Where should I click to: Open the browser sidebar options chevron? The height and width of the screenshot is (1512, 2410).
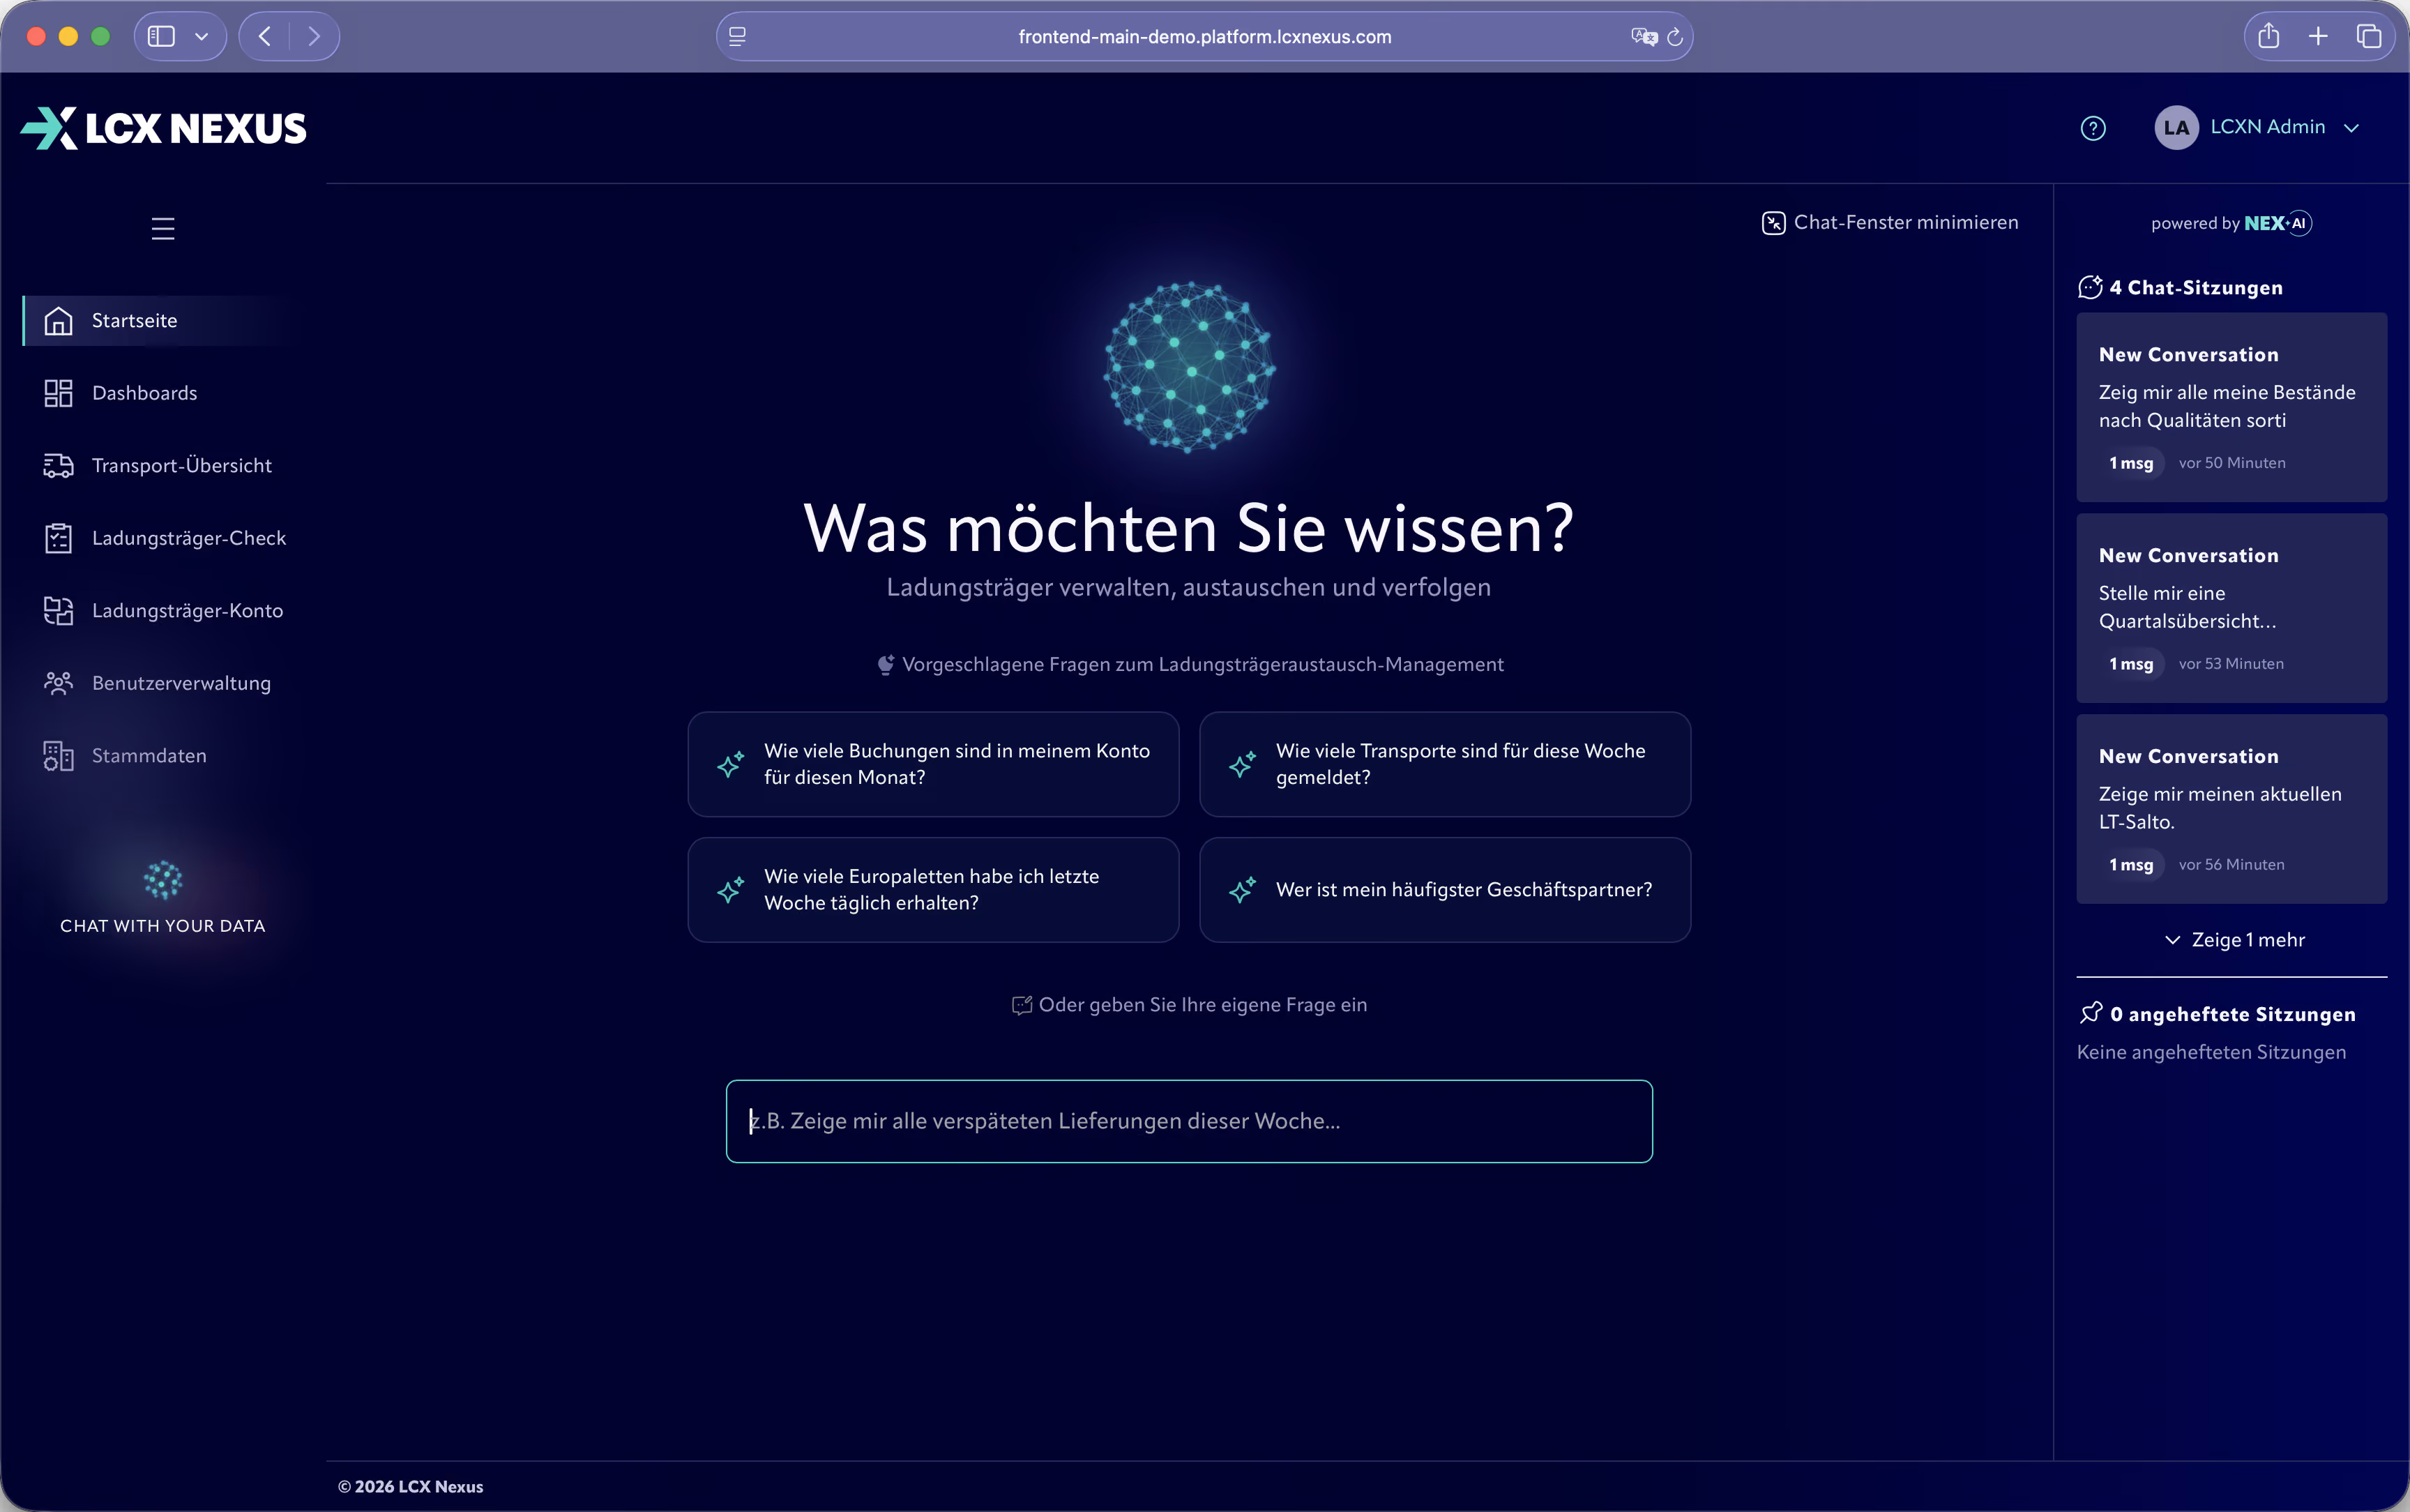(201, 36)
